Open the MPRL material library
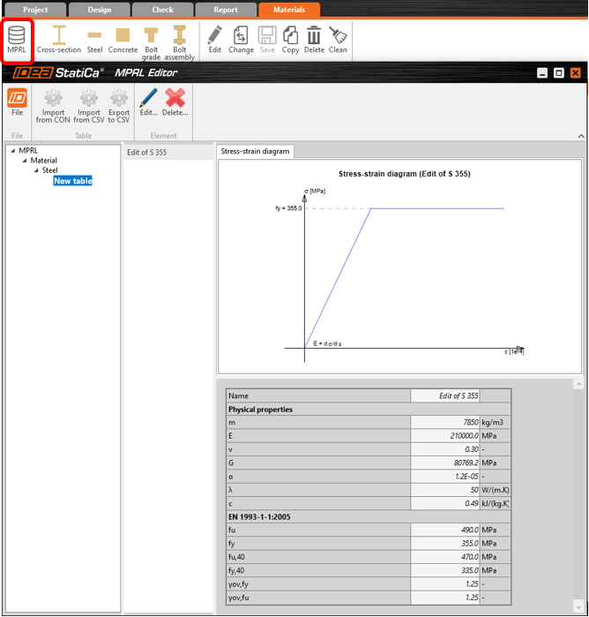Viewport: 589px width, 617px height. point(17,40)
